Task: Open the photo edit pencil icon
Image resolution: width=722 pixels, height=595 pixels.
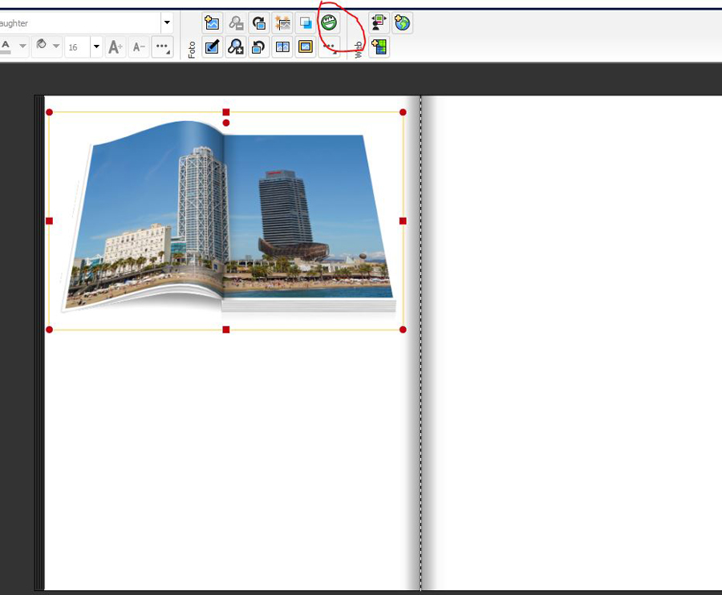Action: pos(212,47)
